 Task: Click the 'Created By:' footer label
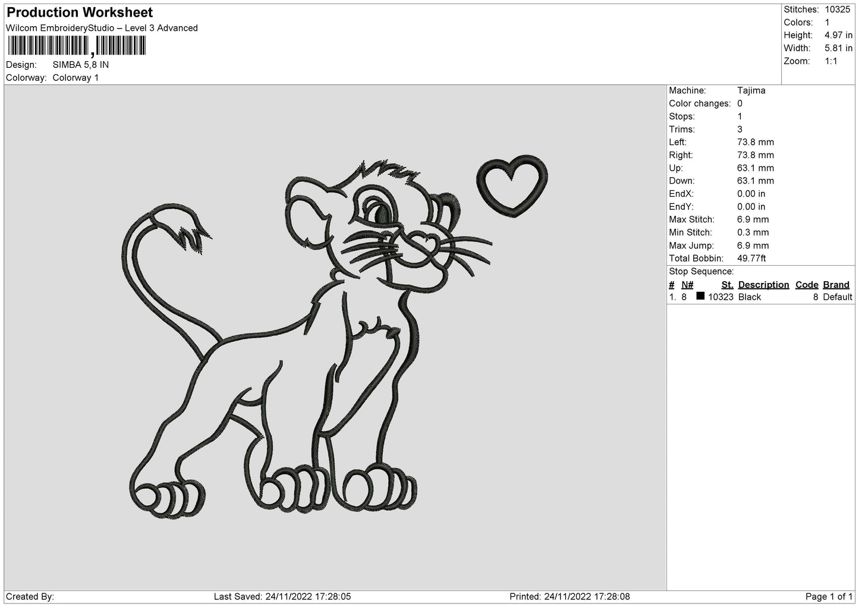pos(30,596)
